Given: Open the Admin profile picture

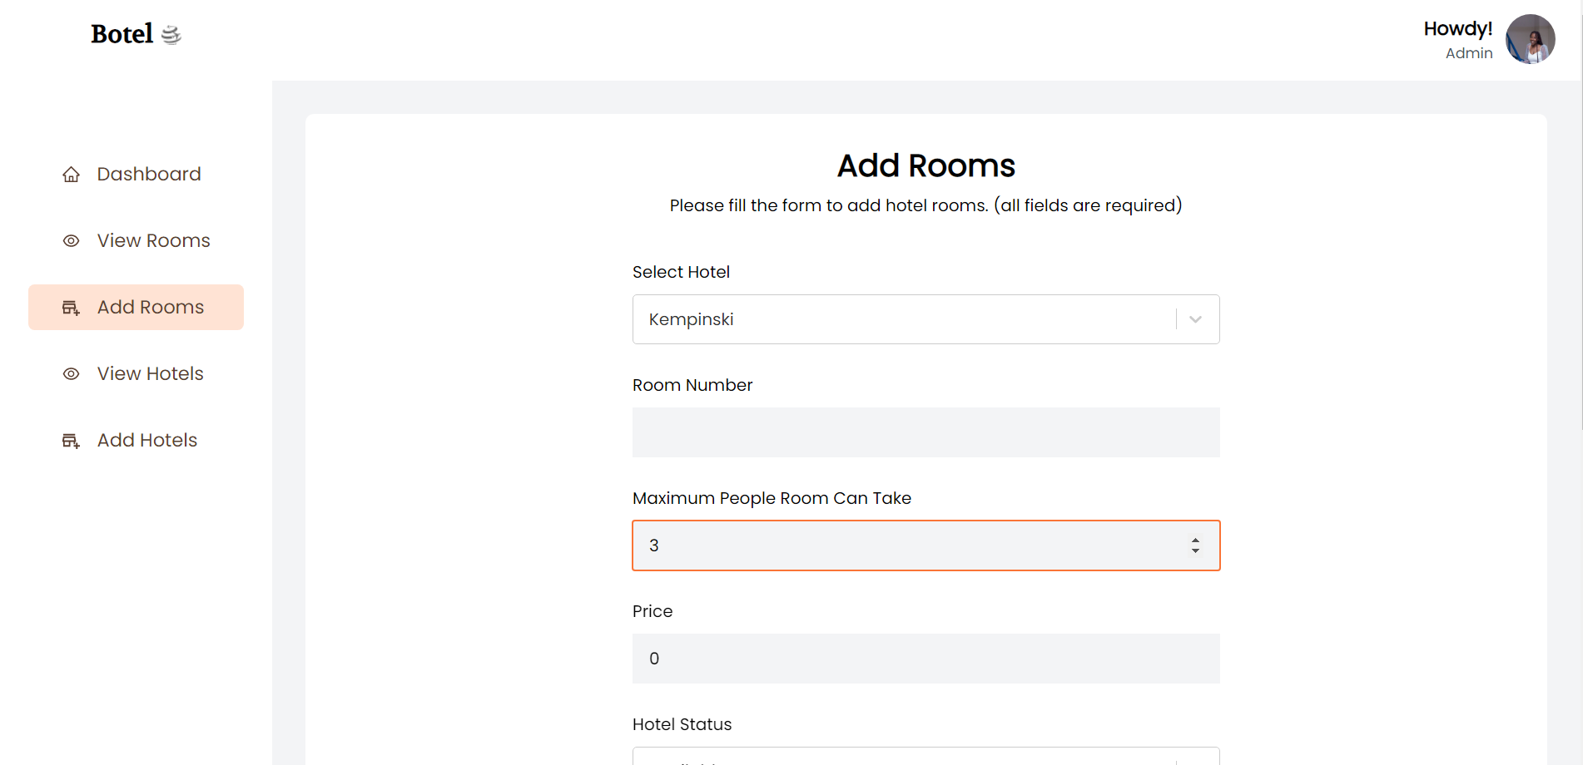Looking at the screenshot, I should point(1531,39).
